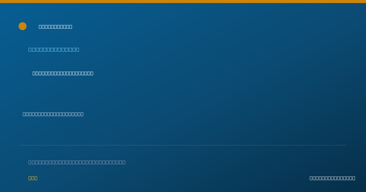Click first character of the light-blue subtitle
The image size is (366, 192).
(30, 50)
